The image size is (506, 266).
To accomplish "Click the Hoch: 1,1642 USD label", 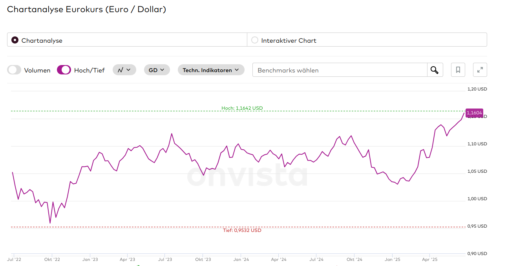I will pos(242,108).
